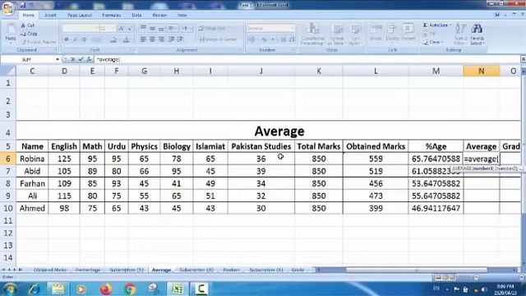This screenshot has width=526, height=296.
Task: Open Google Chrome from the taskbar
Action: point(130,289)
